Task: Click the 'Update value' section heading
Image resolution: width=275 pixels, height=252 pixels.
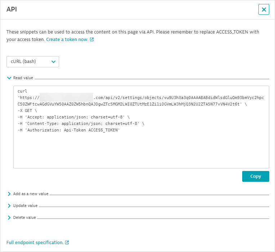Action: (25, 206)
